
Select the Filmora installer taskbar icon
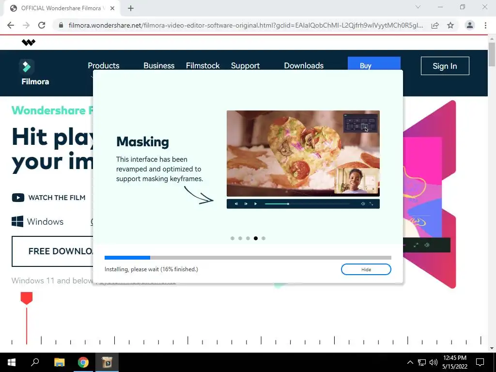(x=107, y=362)
